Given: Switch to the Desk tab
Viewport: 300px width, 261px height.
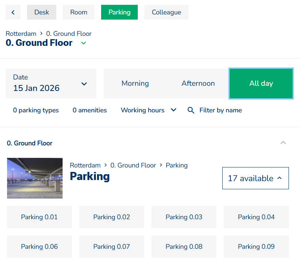Looking at the screenshot, I should 41,12.
